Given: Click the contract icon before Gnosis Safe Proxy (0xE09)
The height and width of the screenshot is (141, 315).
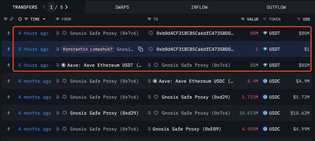Looking at the screenshot, I should pos(149,129).
